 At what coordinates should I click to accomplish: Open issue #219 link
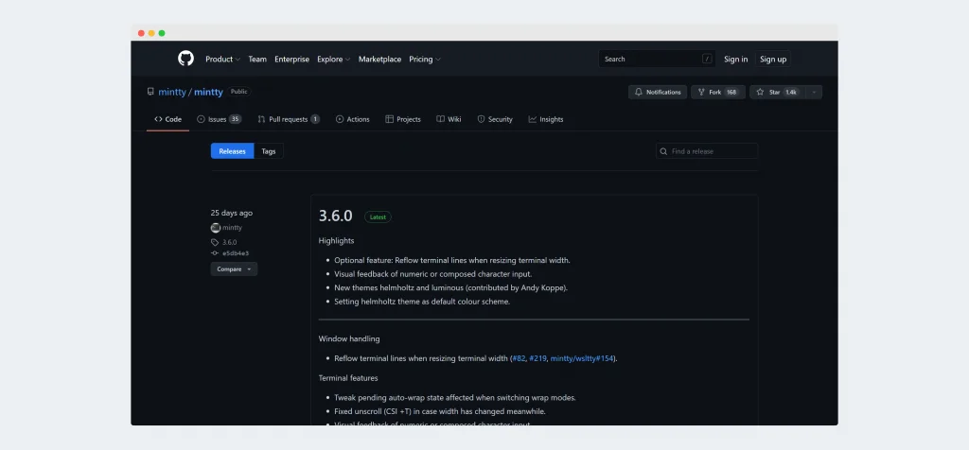(x=537, y=358)
